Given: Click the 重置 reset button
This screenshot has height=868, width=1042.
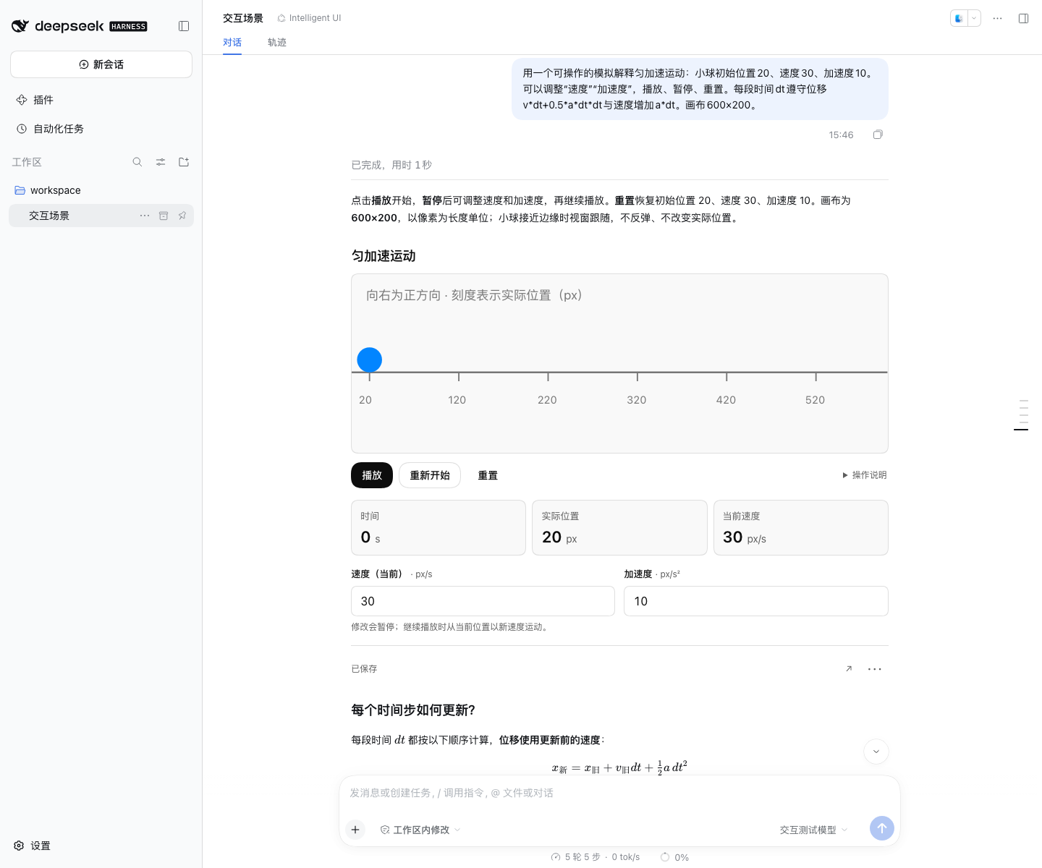Looking at the screenshot, I should [x=488, y=475].
